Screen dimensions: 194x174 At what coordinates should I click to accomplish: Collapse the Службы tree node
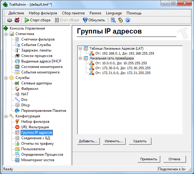[6, 78]
